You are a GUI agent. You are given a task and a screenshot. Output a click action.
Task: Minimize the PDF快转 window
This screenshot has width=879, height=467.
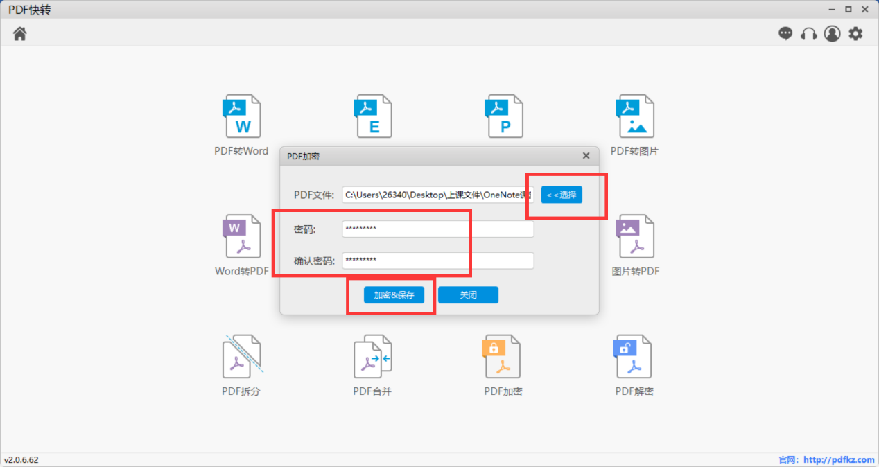coord(832,10)
